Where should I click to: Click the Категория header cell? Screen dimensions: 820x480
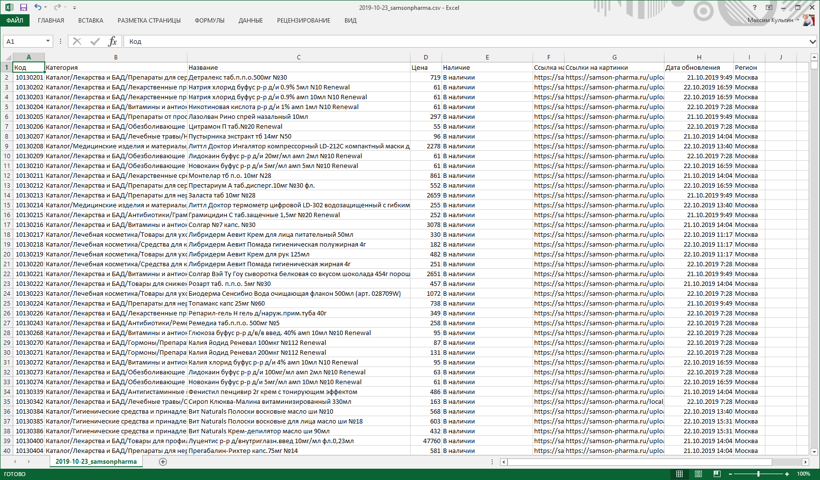pyautogui.click(x=116, y=67)
